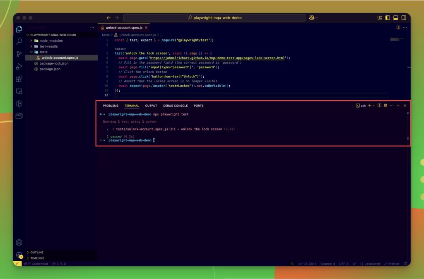Screen dimensions: 424x279
Task: Click the Accounts icon in activity bar
Action: (x=19, y=243)
